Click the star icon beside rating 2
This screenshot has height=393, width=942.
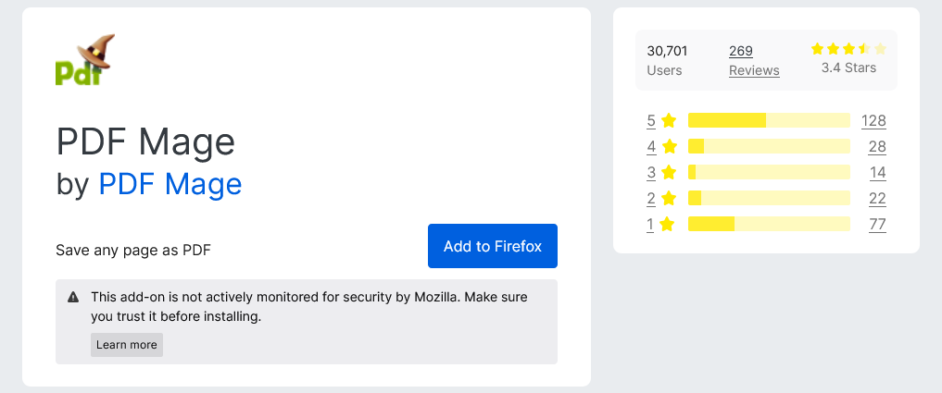670,198
